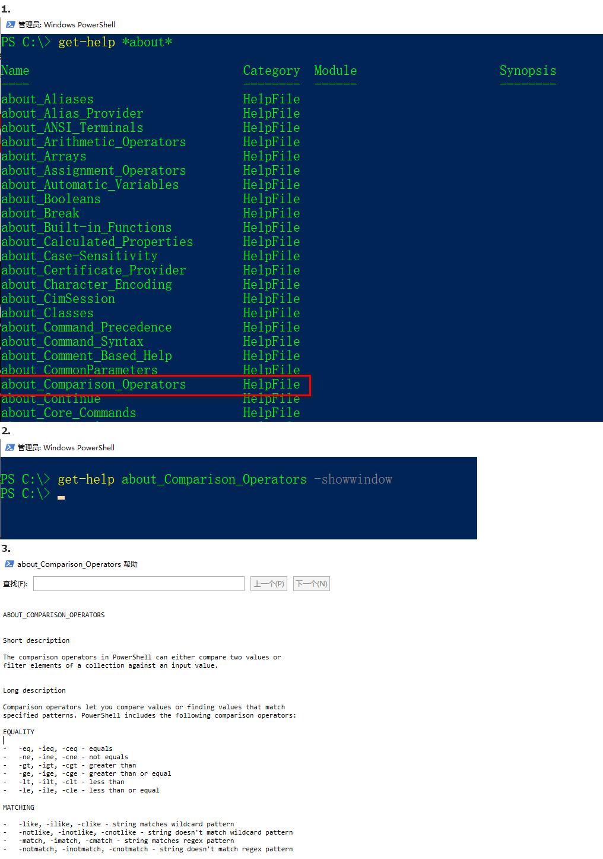Click the about_Aliases entry in the list
Screen dimensions: 603x859
click(x=47, y=99)
